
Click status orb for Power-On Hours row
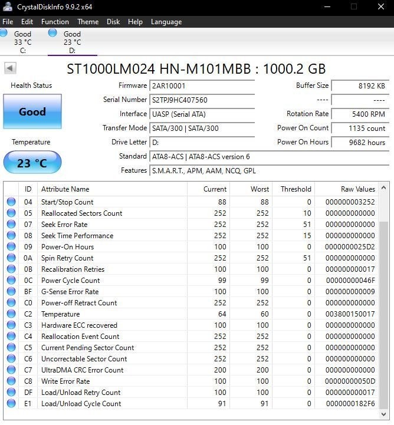pos(11,246)
